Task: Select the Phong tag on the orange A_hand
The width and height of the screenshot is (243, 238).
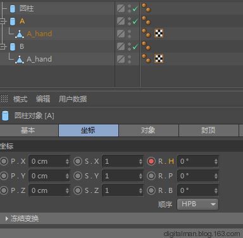Action: pyautogui.click(x=146, y=33)
